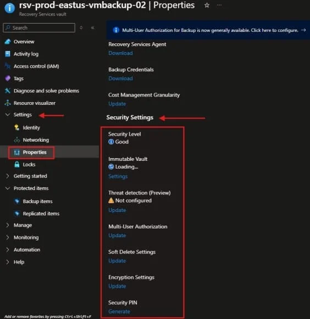Viewport: 310px width, 319px height.
Task: Open Tags in the sidebar
Action: (x=19, y=79)
